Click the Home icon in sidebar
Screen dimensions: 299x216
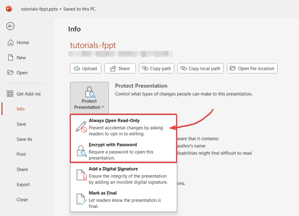11,43
